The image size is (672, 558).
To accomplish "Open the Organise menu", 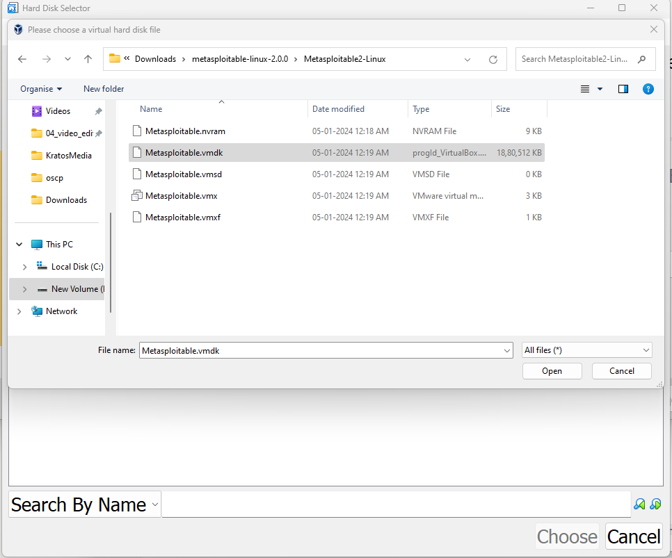I will point(41,89).
